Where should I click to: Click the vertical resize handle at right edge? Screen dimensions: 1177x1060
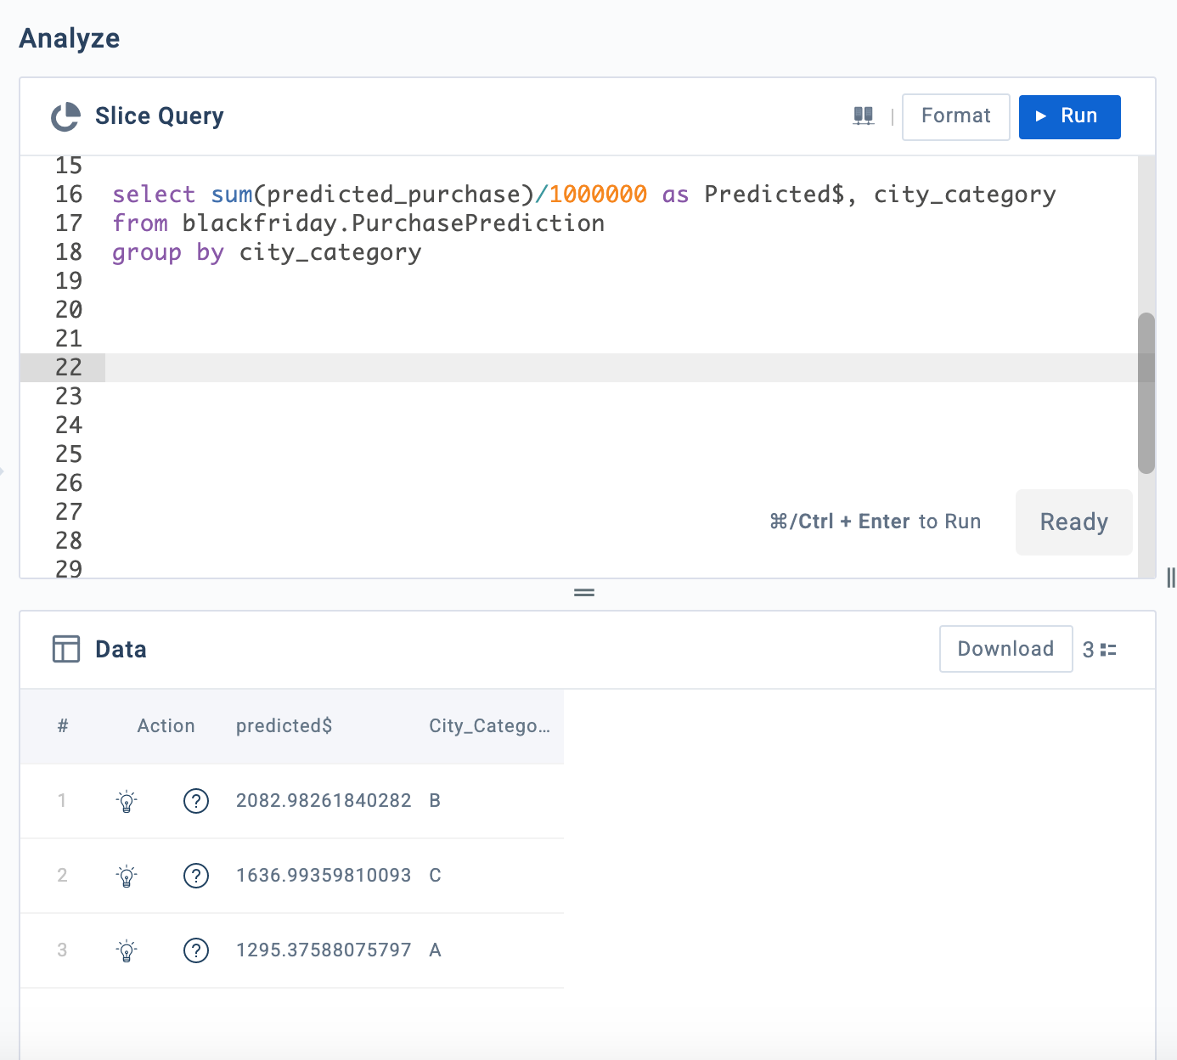tap(1171, 578)
